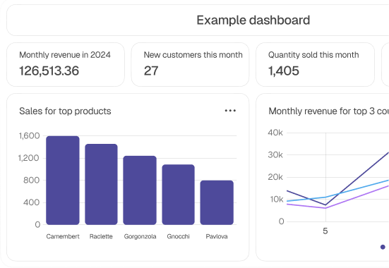Viewport: 389px width, 268px height.
Task: Click the New customers this month card
Action: [190, 65]
